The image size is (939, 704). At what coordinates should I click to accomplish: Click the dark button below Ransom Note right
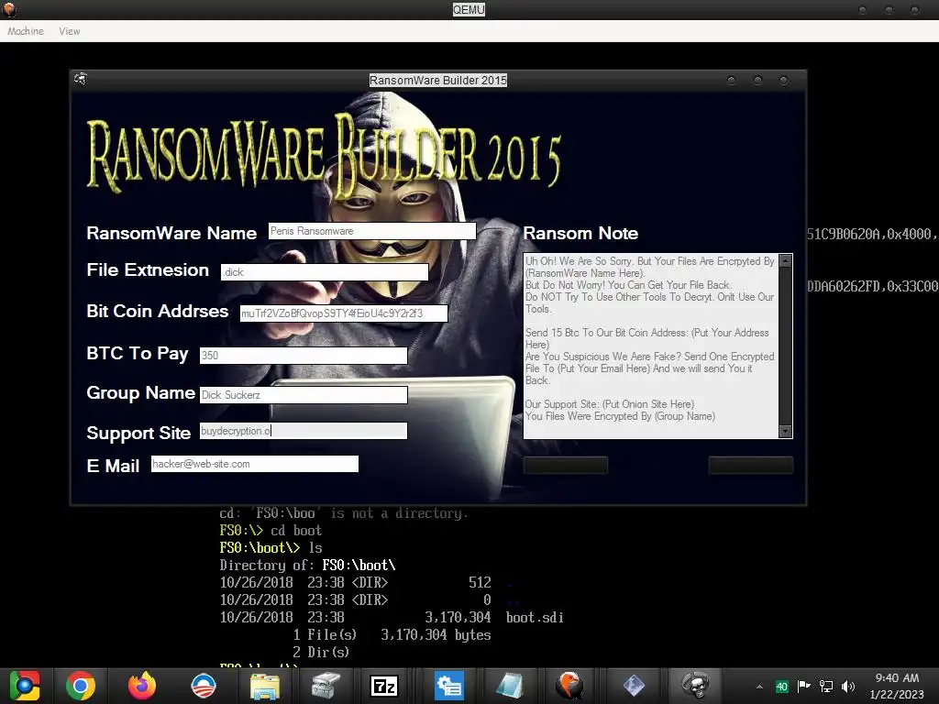point(751,465)
